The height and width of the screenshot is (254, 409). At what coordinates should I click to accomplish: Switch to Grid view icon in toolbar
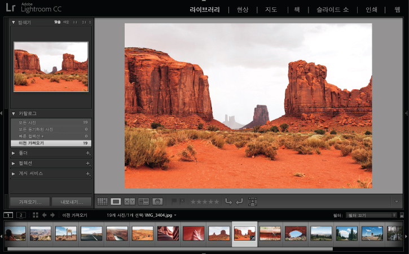102,202
